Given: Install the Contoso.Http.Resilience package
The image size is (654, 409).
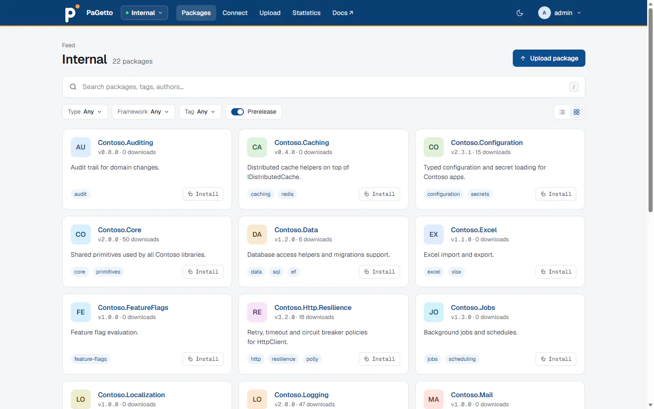Looking at the screenshot, I should tap(379, 359).
